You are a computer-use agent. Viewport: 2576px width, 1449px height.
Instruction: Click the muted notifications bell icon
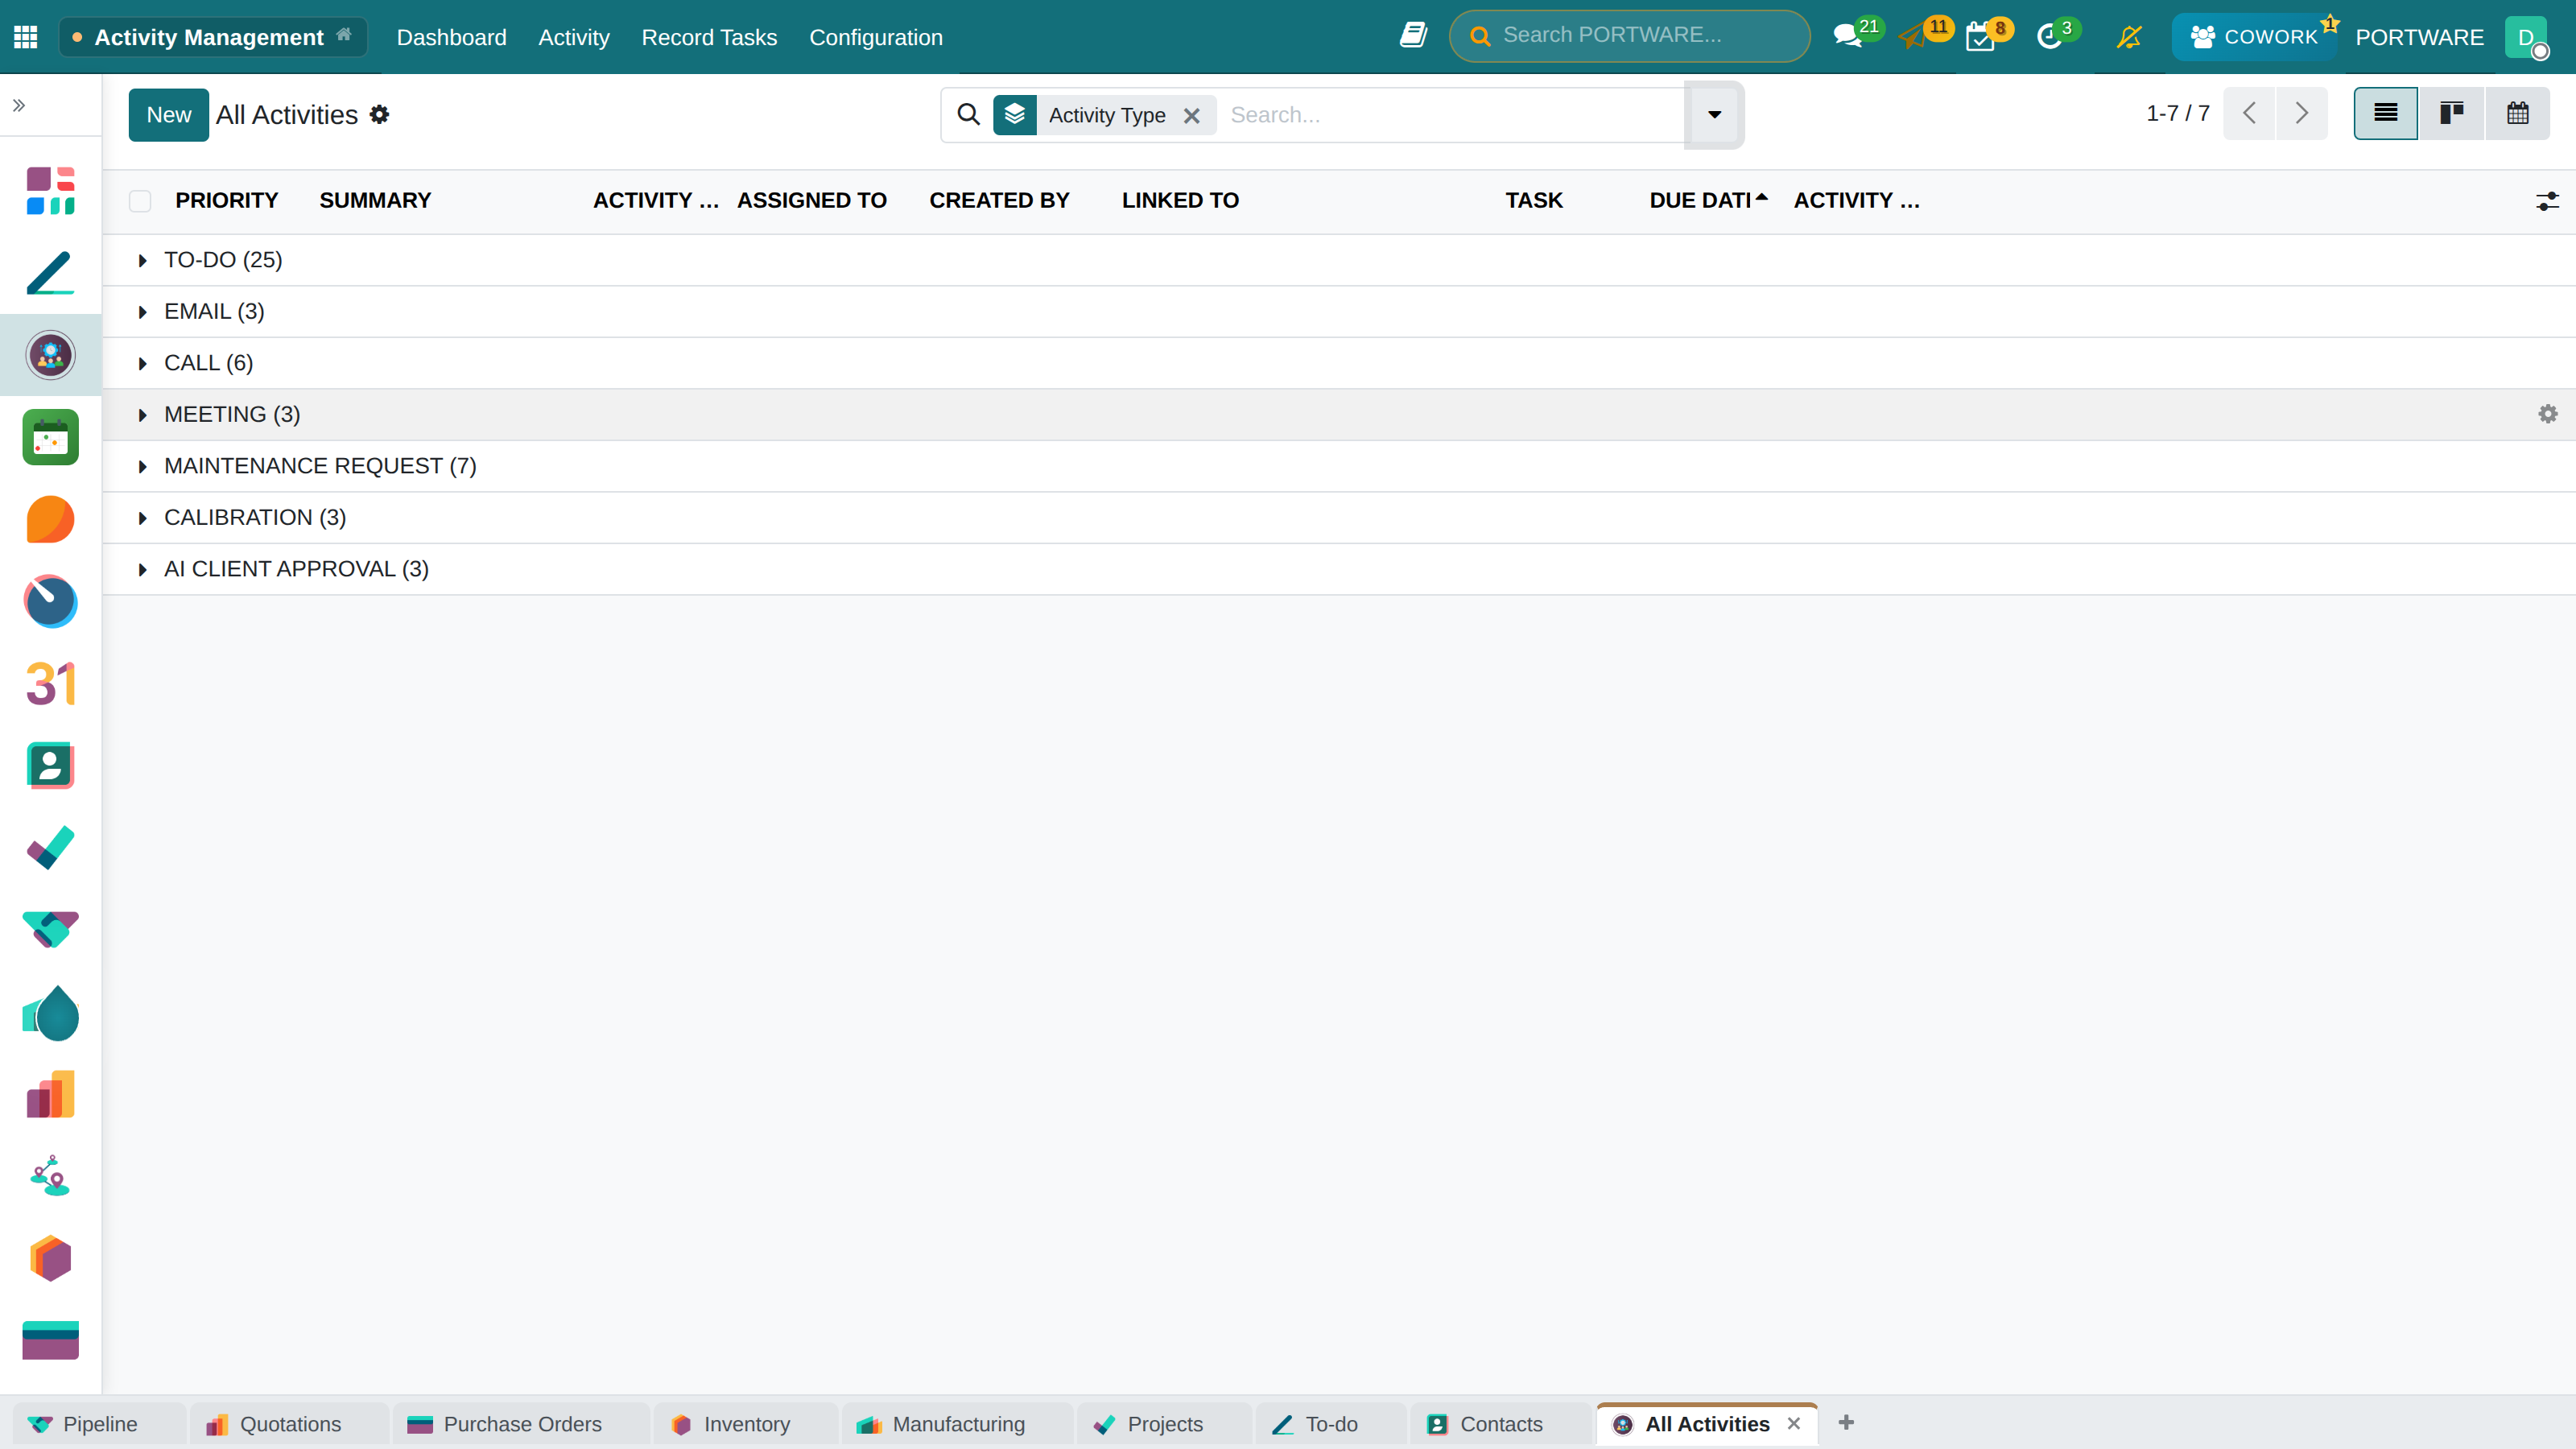(2129, 37)
